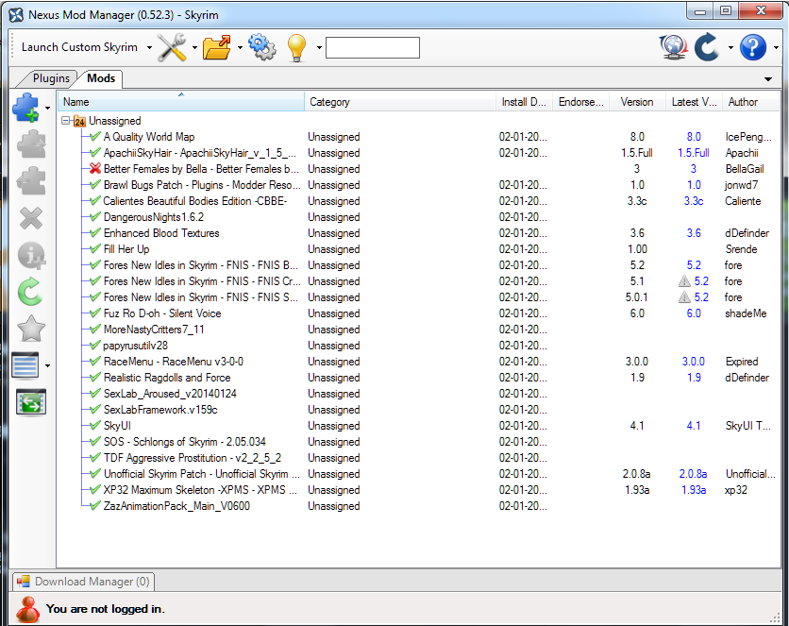
Task: Click the green circular arrow refresh icon
Action: coord(30,292)
